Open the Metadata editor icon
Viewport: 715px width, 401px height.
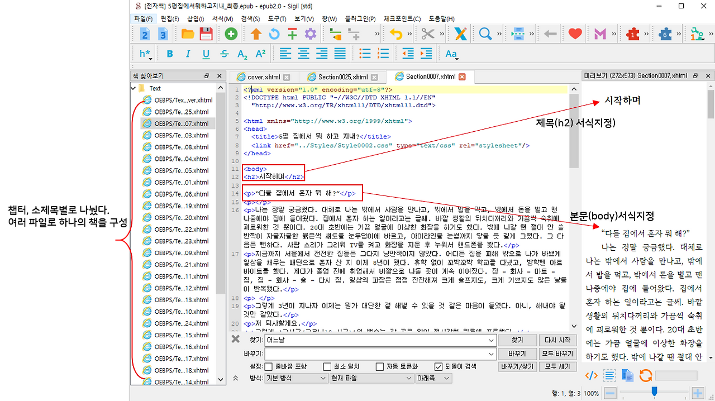[x=600, y=34]
